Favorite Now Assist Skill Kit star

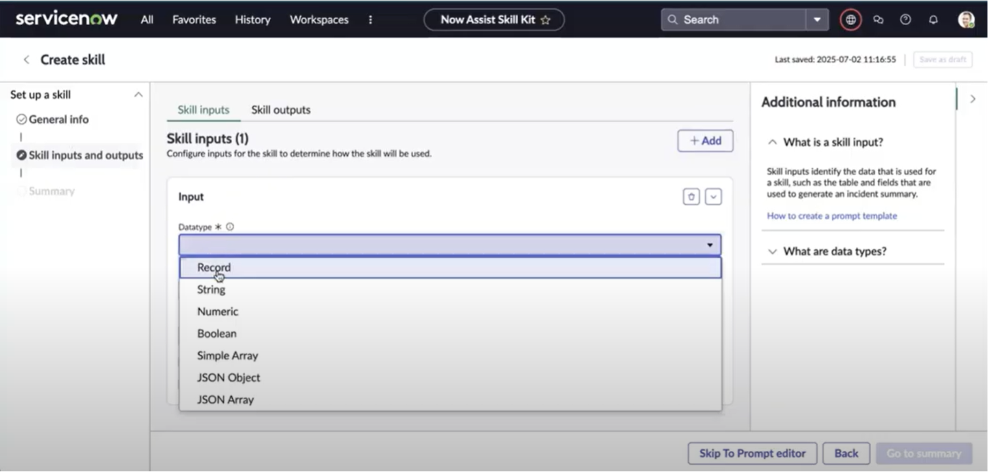click(x=546, y=20)
